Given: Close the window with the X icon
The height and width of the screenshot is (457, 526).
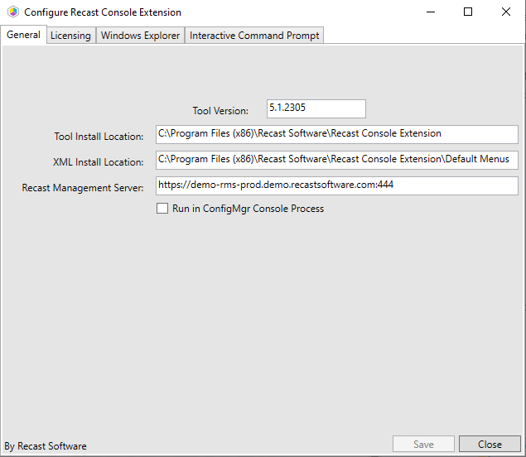Looking at the screenshot, I should click(x=506, y=12).
